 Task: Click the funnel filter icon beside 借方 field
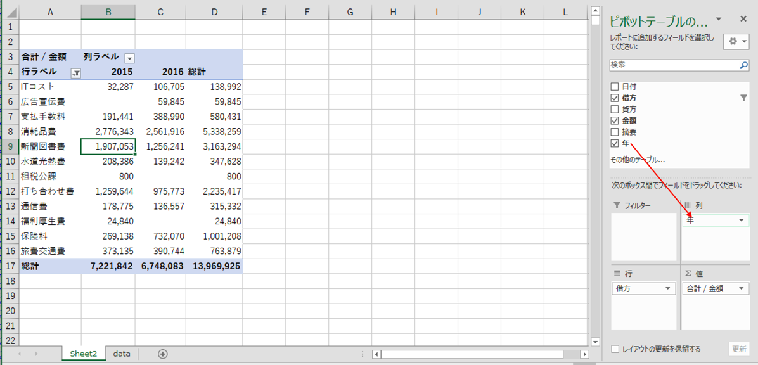743,98
